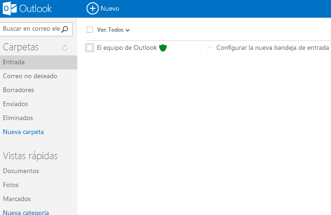This screenshot has width=331, height=215.
Task: Tick the select all messages checkbox
Action: (89, 29)
